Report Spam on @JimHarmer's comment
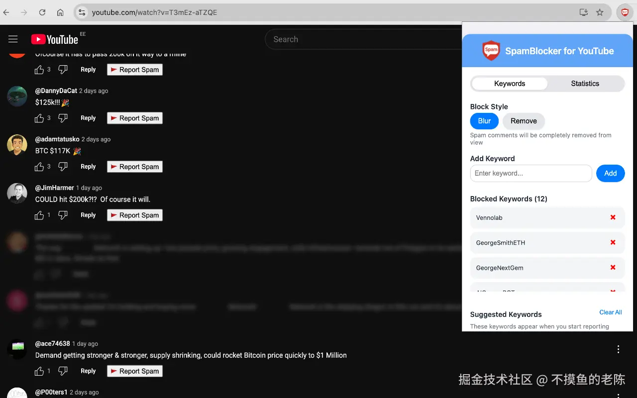 (x=135, y=215)
